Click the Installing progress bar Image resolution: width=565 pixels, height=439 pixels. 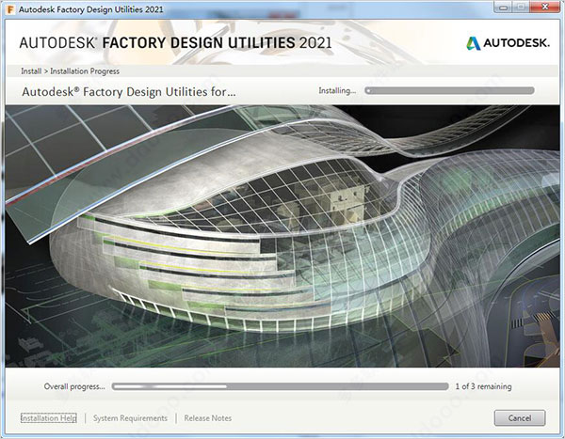[x=449, y=90]
